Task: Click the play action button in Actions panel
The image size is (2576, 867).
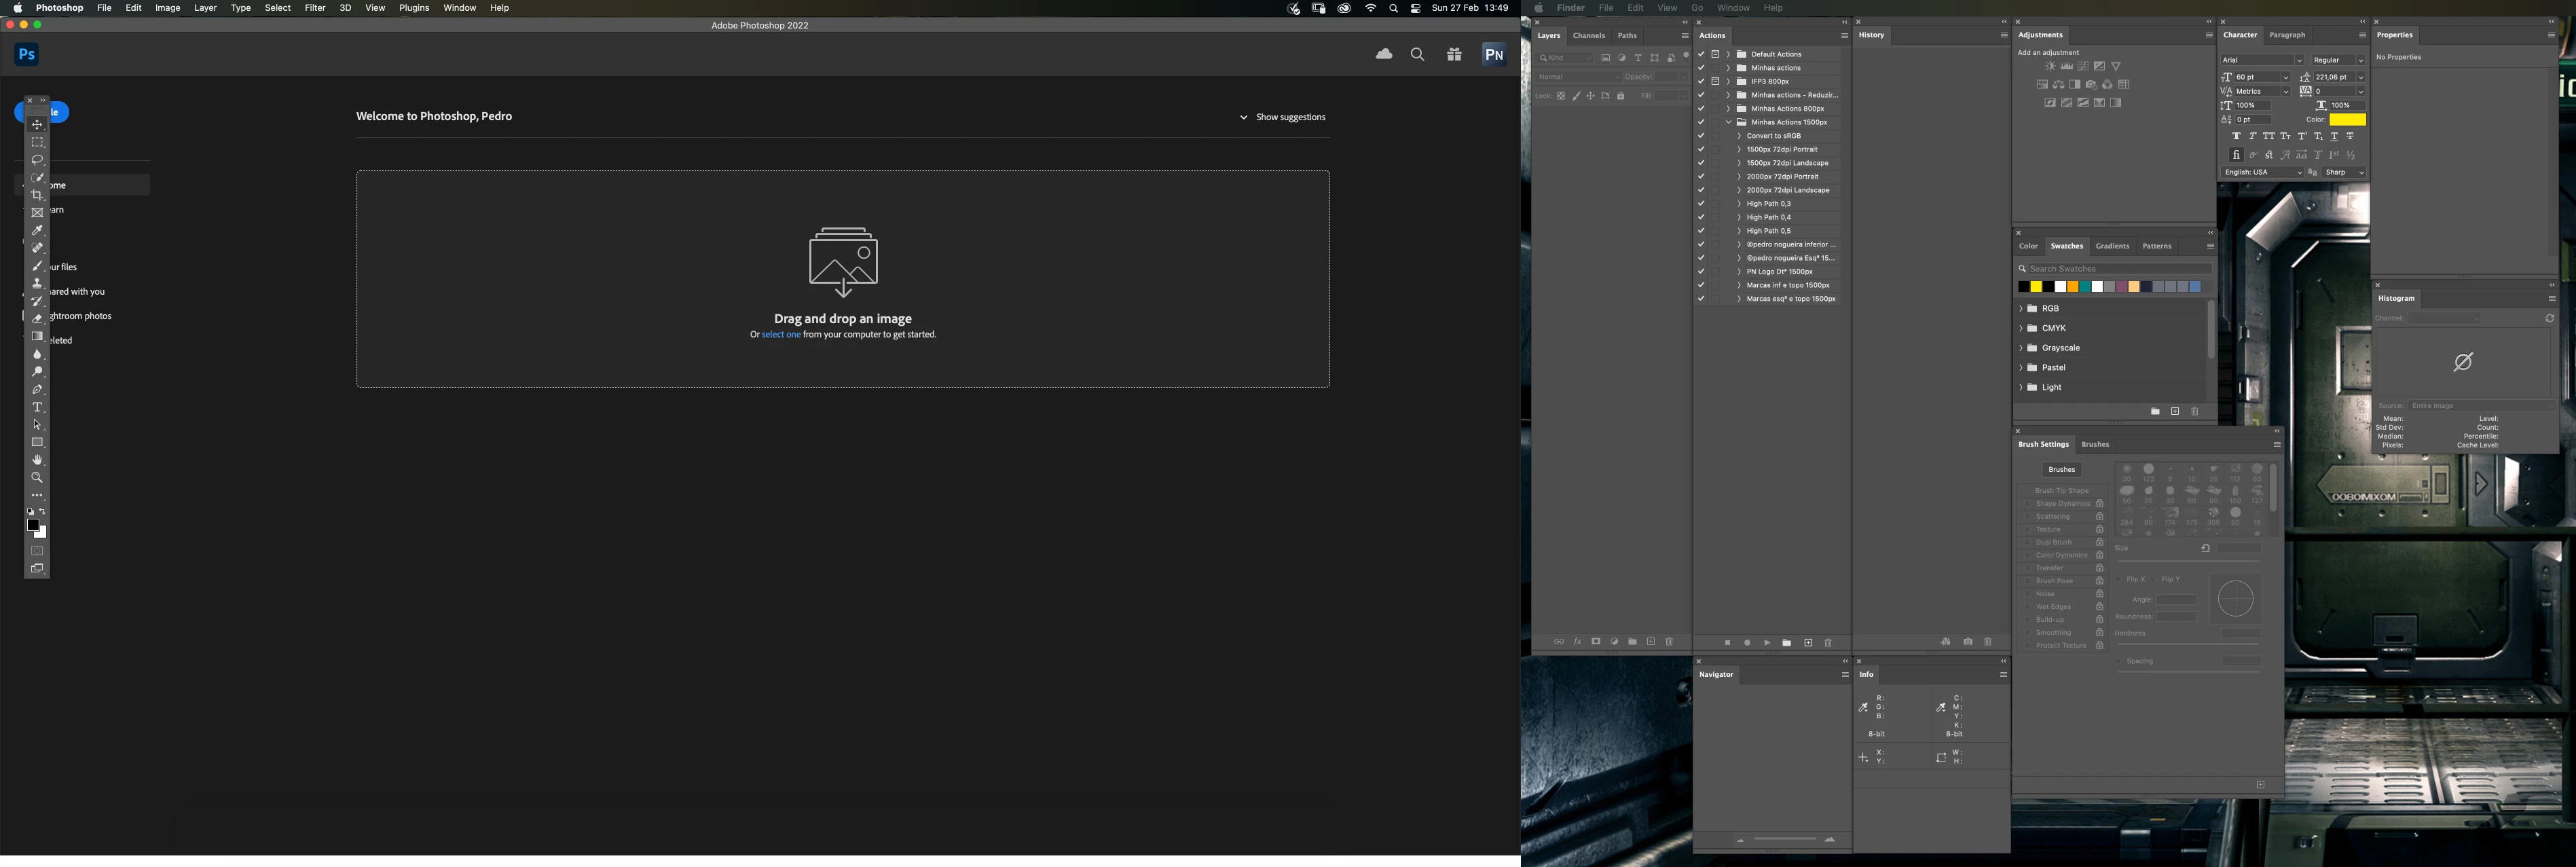Action: point(1767,643)
